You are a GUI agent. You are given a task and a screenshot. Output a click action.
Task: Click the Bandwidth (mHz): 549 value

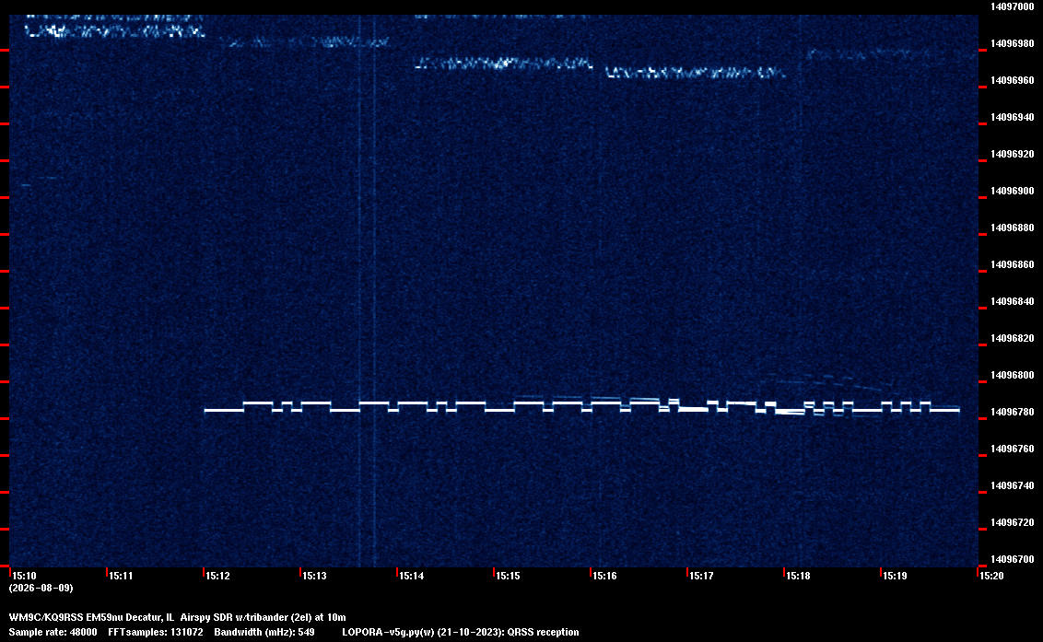pos(264,632)
